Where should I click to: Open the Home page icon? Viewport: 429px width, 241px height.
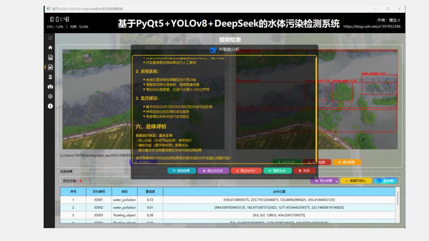point(50,48)
